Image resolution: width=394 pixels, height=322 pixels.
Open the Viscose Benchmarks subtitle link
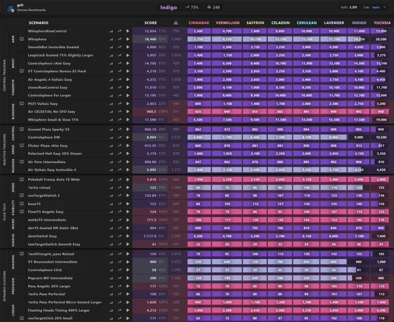click(31, 10)
